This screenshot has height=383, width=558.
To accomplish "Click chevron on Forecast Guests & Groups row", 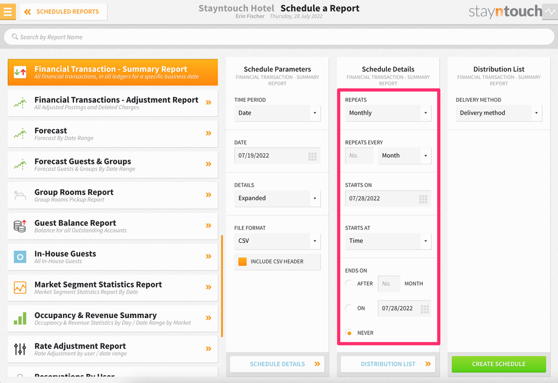I will [209, 164].
